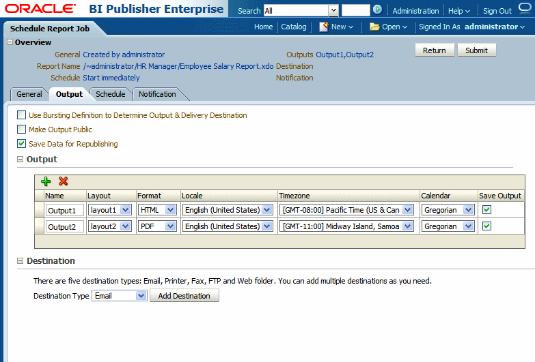Enable Use Bursting Definition checkbox
The width and height of the screenshot is (535, 362).
click(x=21, y=115)
